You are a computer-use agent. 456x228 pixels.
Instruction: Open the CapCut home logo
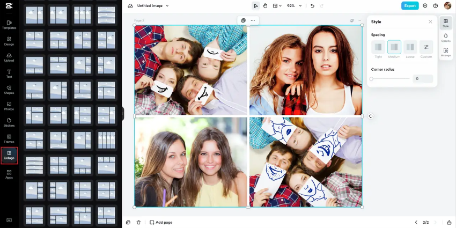(x=9, y=6)
